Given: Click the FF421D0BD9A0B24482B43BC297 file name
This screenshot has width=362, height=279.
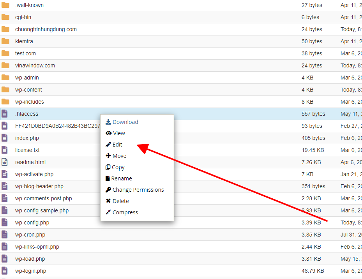Looking at the screenshot, I should (x=58, y=126).
